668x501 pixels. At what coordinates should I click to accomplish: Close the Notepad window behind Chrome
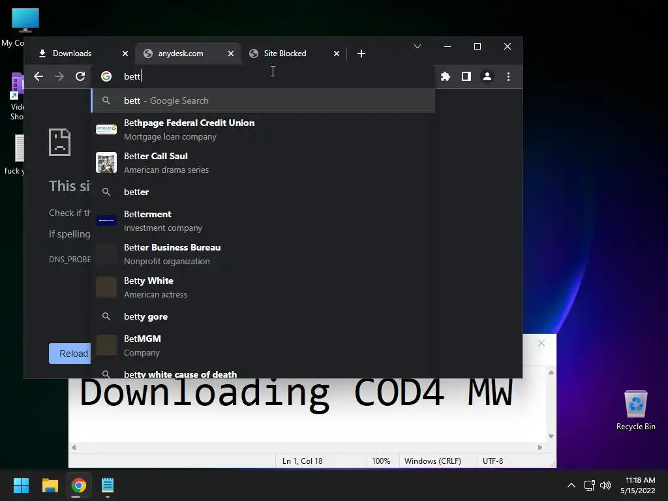click(541, 343)
